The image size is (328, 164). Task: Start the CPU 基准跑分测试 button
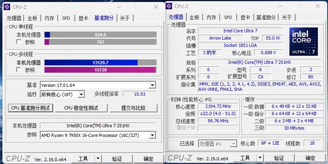point(30,108)
